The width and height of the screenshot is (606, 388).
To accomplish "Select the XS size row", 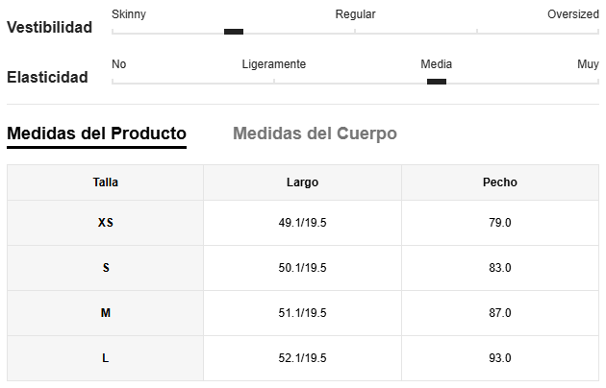I will coord(303,223).
